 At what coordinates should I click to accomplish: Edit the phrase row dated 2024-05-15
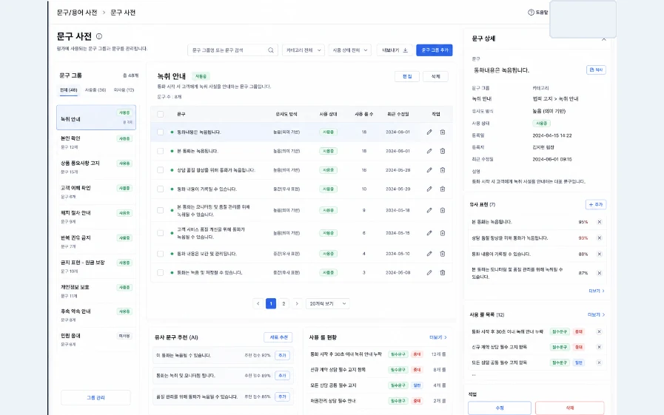coord(429,233)
